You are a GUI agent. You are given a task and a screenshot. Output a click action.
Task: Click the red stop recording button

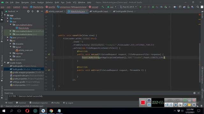click(x=143, y=103)
